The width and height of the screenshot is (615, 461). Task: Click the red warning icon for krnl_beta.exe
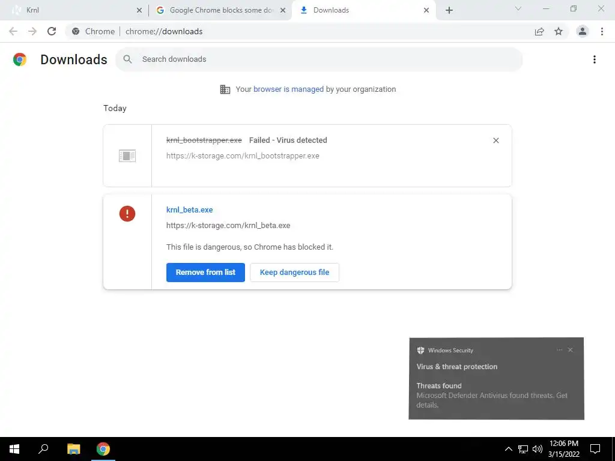point(127,214)
